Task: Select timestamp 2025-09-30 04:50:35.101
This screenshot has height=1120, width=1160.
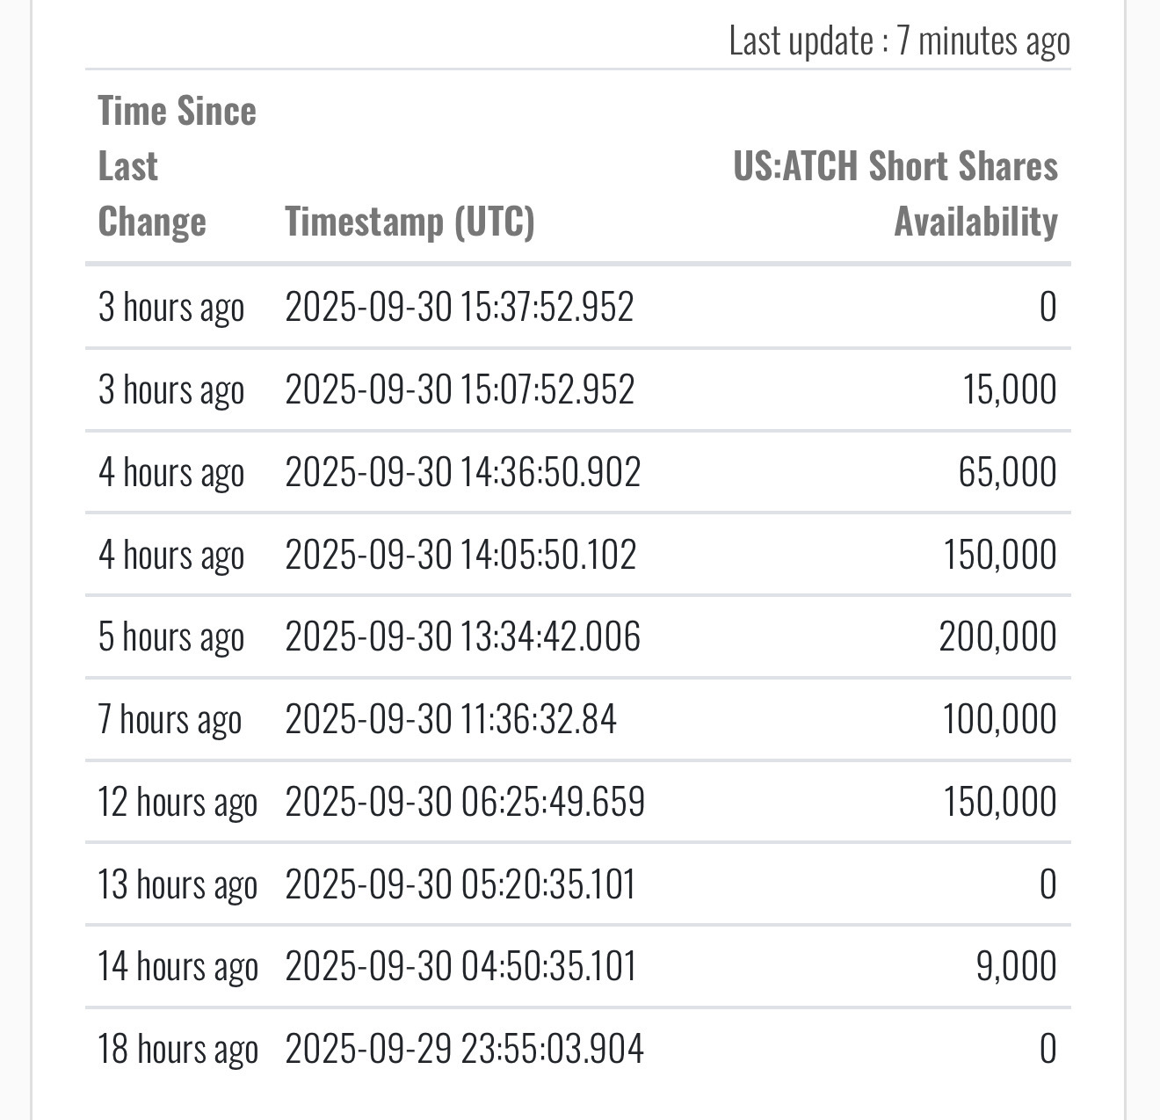Action: 460,966
